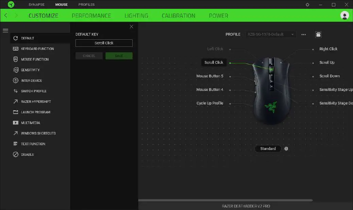Image resolution: width=353 pixels, height=210 pixels.
Task: Cancel the default key assignment
Action: coord(89,56)
